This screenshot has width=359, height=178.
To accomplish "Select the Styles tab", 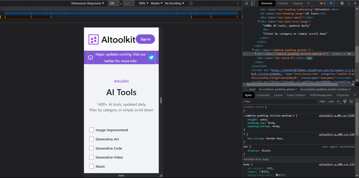I will [248, 95].
